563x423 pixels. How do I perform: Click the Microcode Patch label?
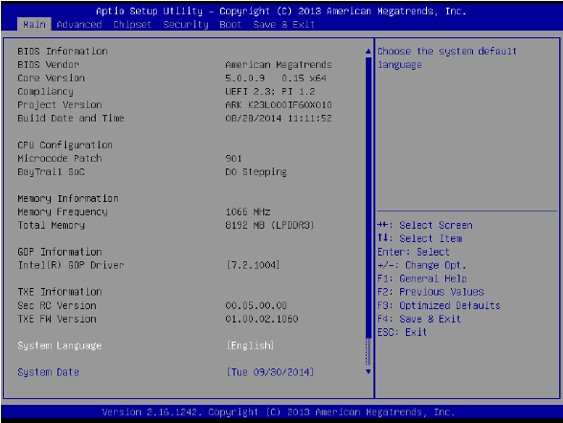point(59,158)
